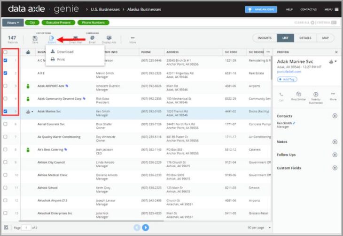343x236 pixels.
Task: Add a note using Notes plus icon
Action: (x=335, y=141)
